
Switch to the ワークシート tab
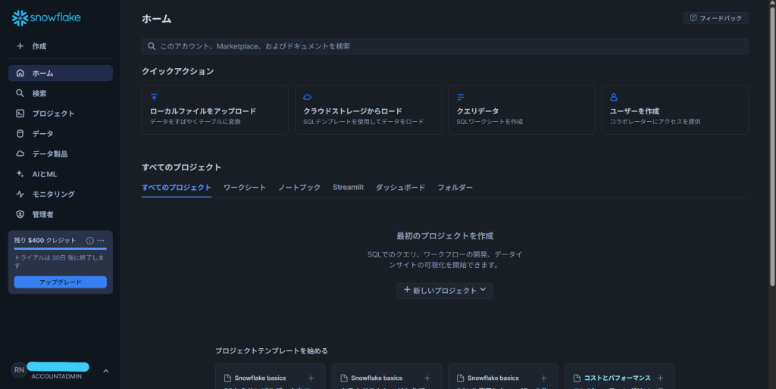pos(245,188)
